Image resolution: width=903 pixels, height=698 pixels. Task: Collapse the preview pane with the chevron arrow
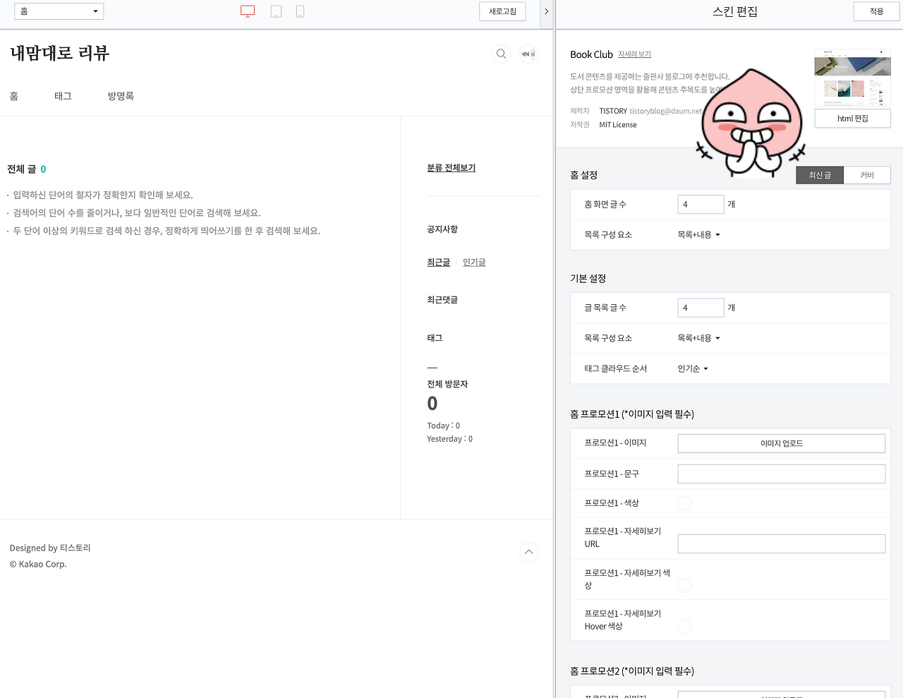click(546, 11)
